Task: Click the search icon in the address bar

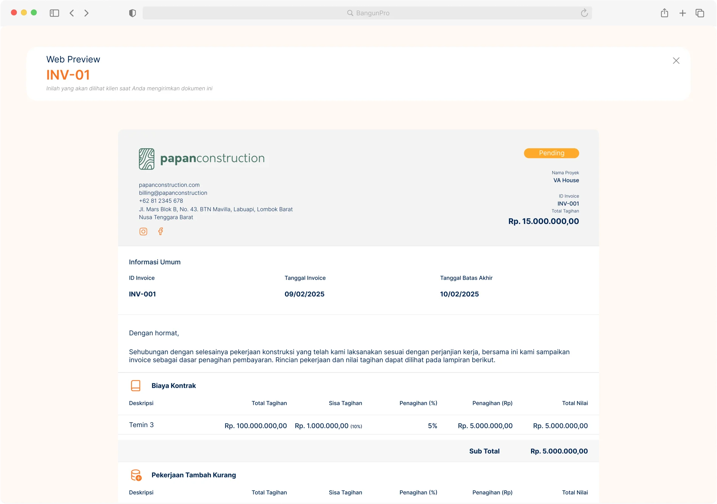Action: [x=350, y=13]
